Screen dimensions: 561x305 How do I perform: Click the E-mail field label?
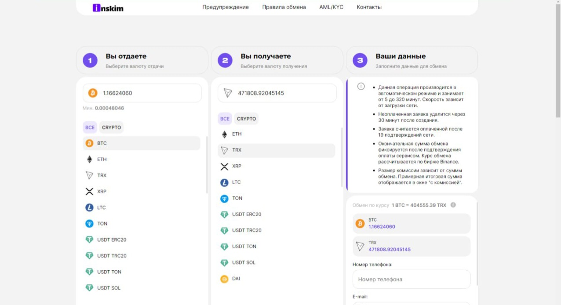click(x=360, y=297)
